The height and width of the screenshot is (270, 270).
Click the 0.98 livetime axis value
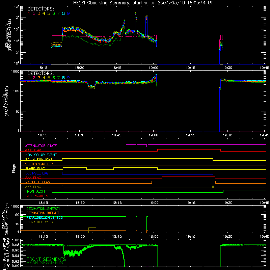16,245
